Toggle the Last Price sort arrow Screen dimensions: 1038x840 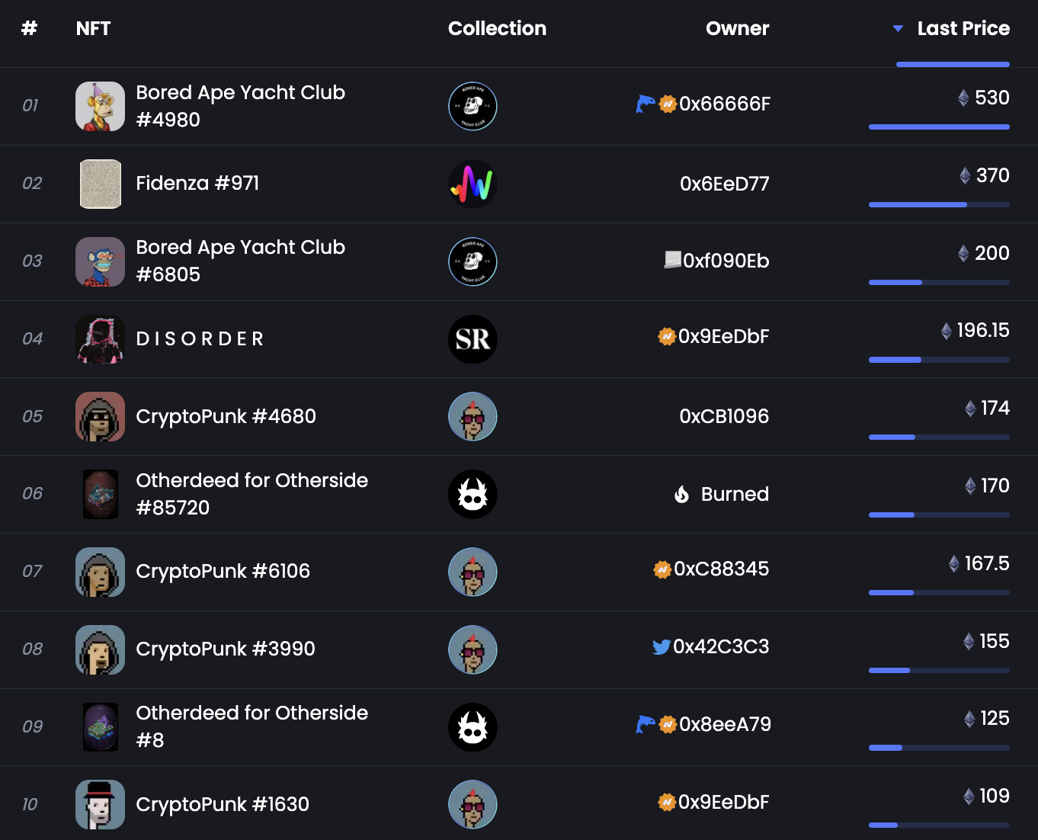pos(898,29)
